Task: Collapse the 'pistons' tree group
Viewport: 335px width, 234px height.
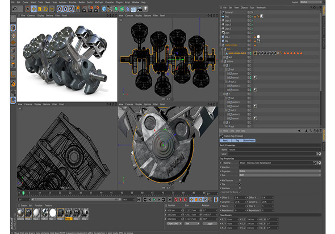Action: [x=222, y=61]
